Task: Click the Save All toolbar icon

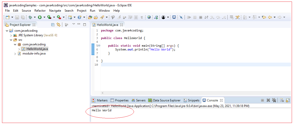Action: tap(23, 17)
